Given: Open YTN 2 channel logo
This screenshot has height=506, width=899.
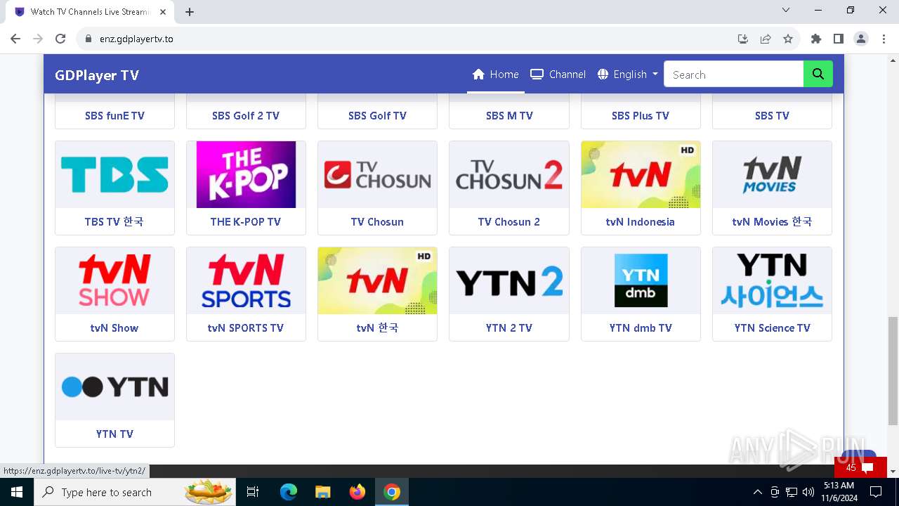Looking at the screenshot, I should pos(509,280).
